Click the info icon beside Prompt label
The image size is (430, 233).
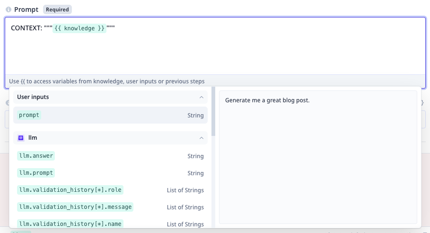coord(9,9)
